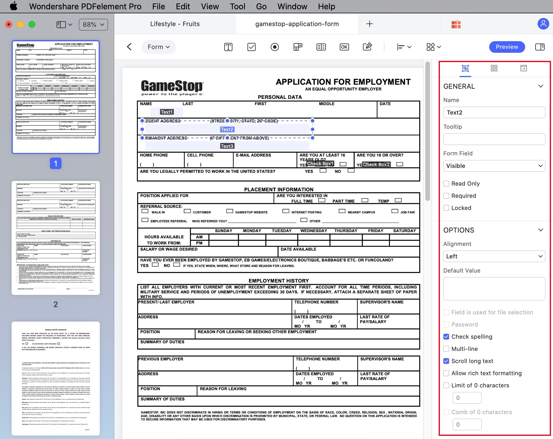Viewport: 553px width, 439px height.
Task: Open the Tool menu in the menu bar
Action: tap(237, 6)
